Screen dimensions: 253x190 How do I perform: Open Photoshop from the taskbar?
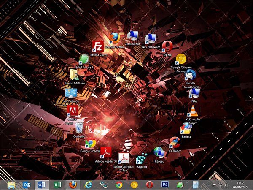(x=165, y=185)
